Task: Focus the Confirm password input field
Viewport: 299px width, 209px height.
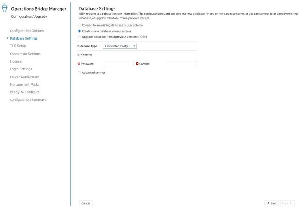Action: (x=182, y=64)
